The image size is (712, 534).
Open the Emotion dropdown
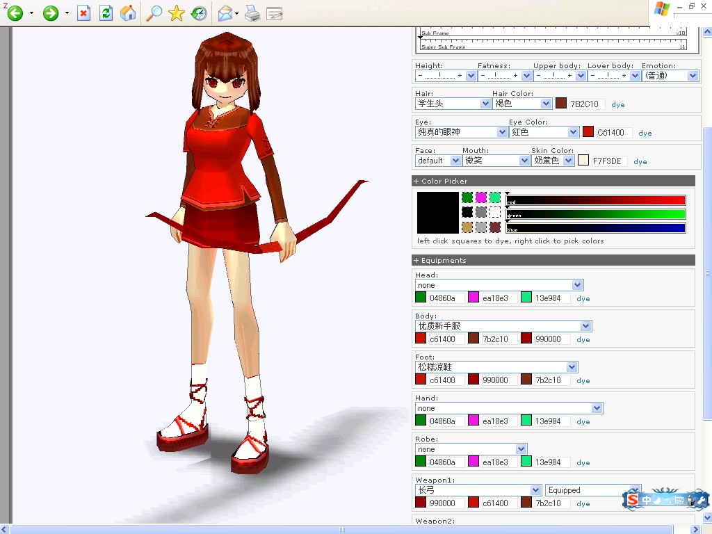point(670,75)
